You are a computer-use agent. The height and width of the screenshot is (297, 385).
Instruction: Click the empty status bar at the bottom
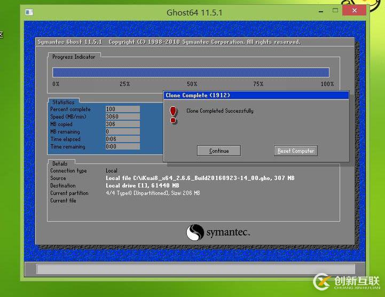tap(195, 269)
